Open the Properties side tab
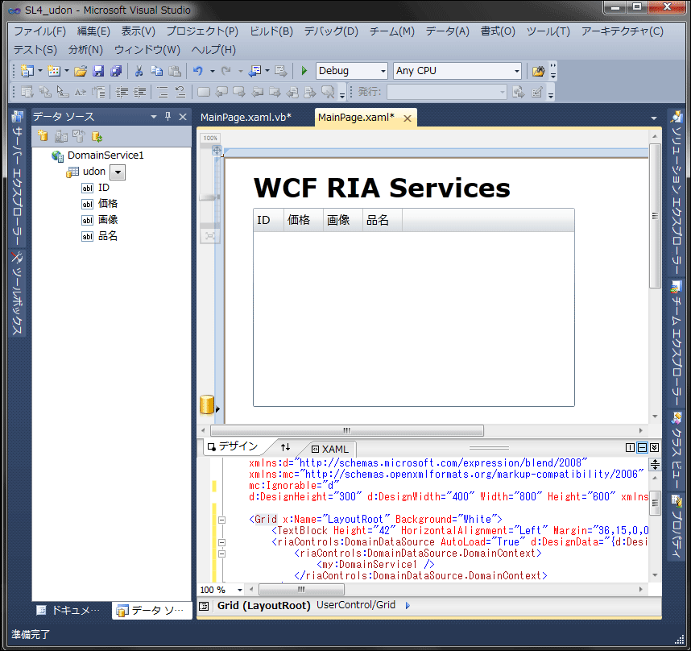 tap(677, 526)
